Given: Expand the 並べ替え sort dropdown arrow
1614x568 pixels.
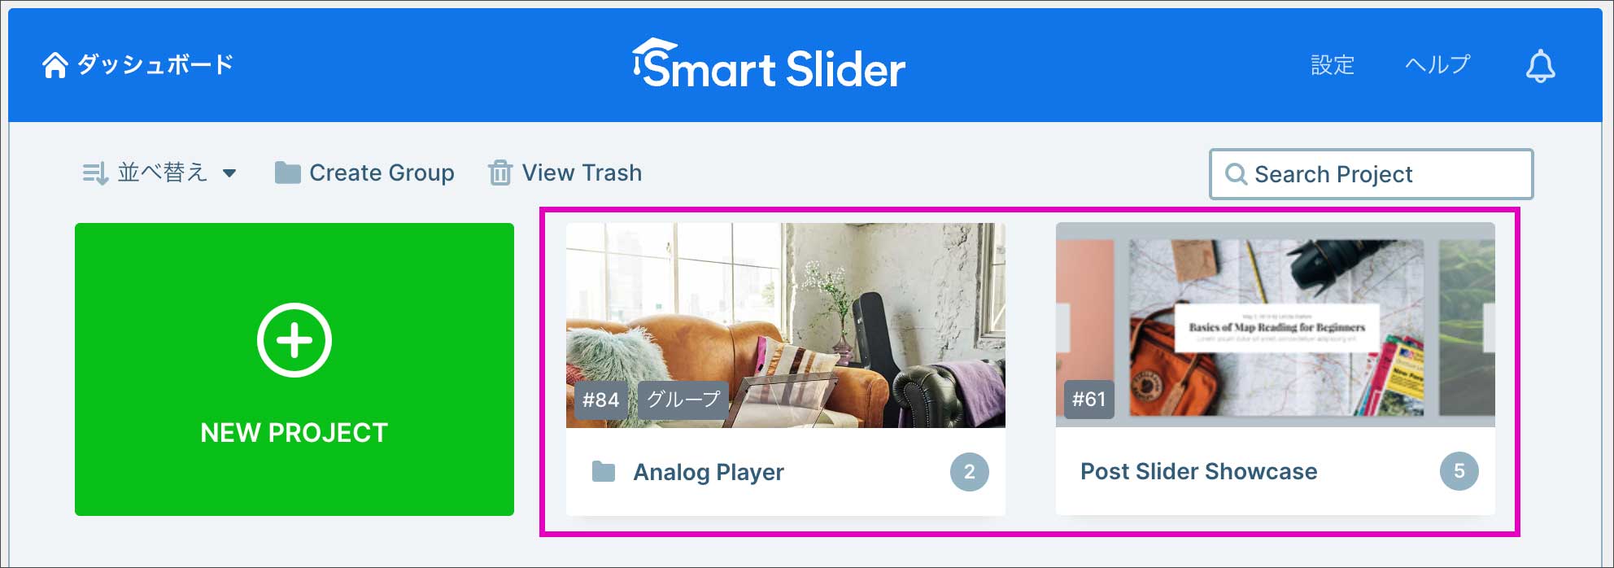Looking at the screenshot, I should click(x=229, y=173).
